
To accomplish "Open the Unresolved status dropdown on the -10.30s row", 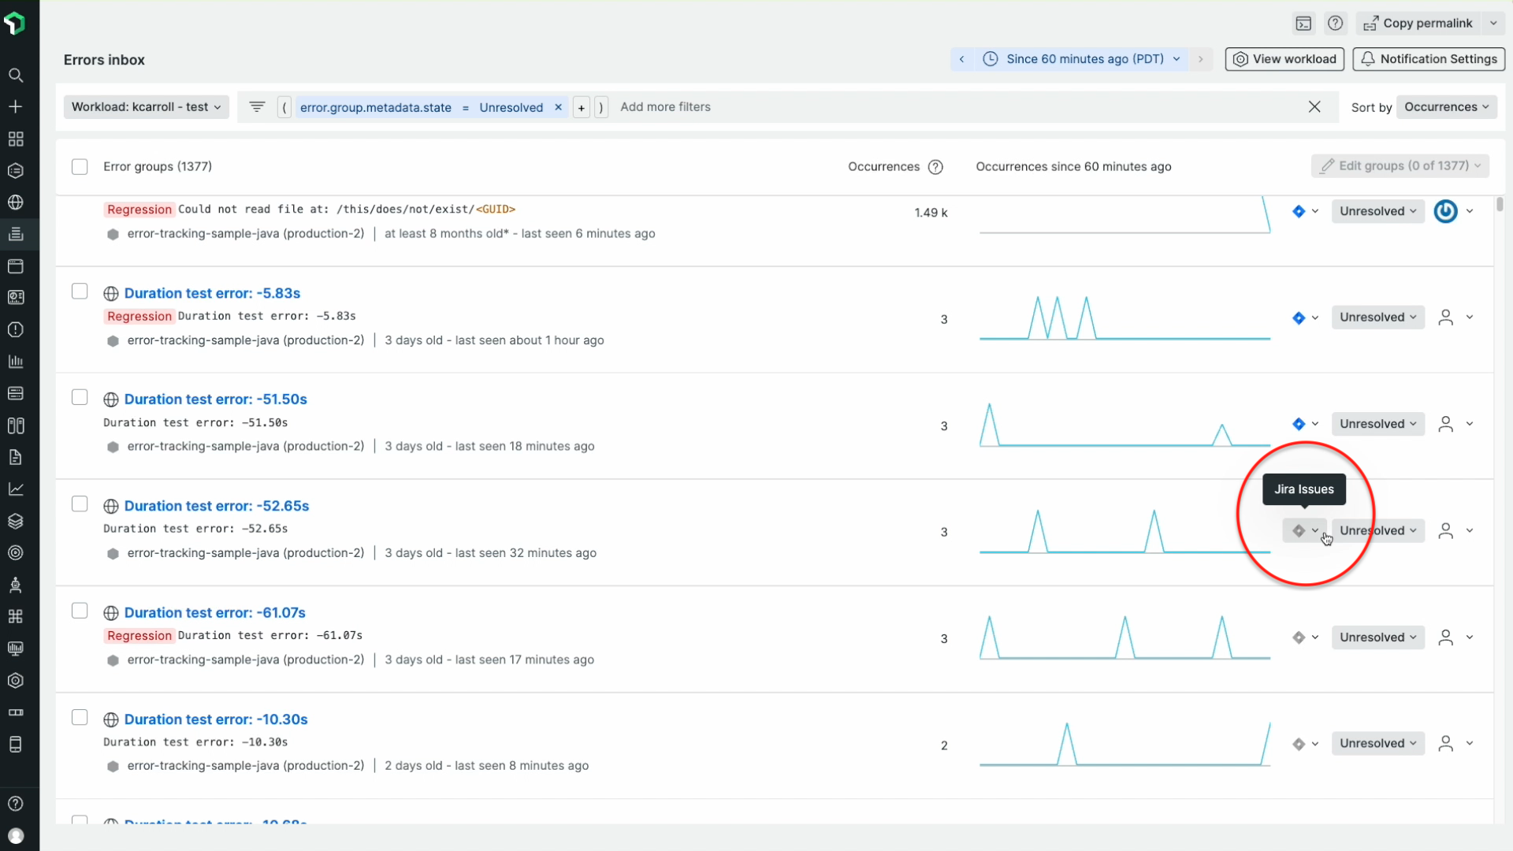I will (x=1377, y=744).
